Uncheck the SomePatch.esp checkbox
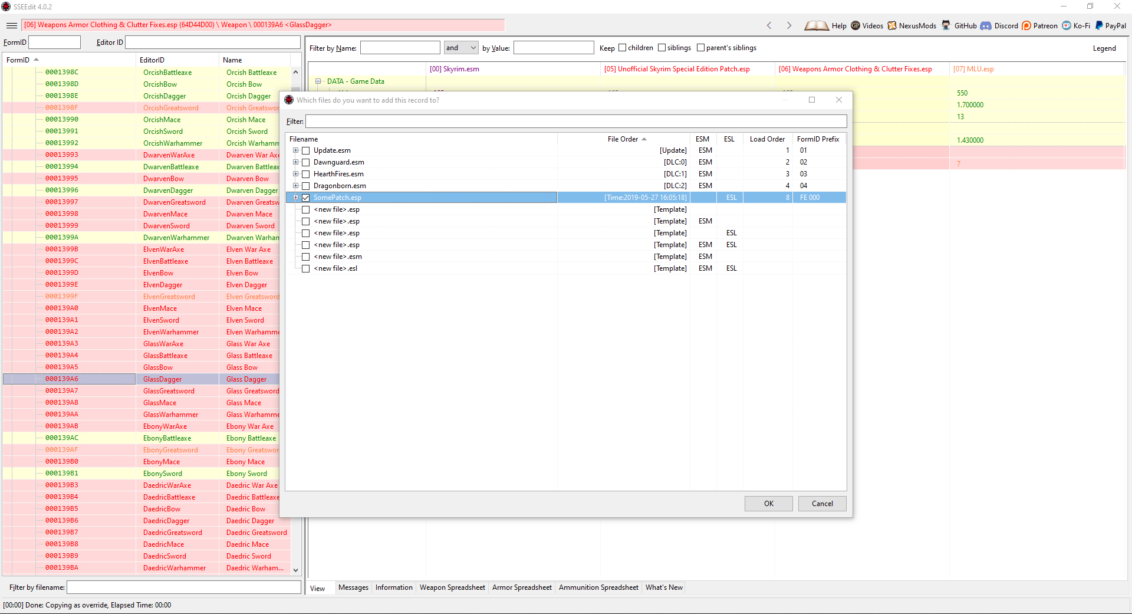 [305, 198]
